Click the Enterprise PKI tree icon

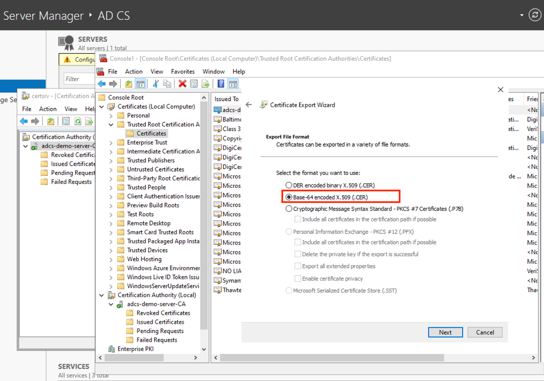click(111, 349)
